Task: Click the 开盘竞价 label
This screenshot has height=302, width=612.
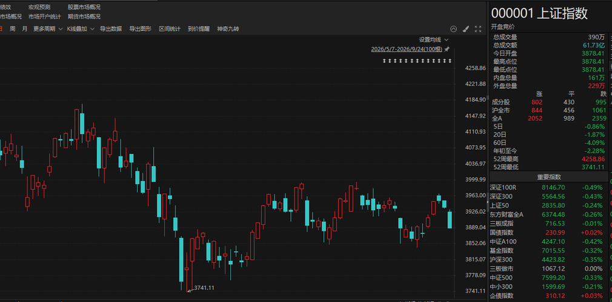Action: (503, 27)
